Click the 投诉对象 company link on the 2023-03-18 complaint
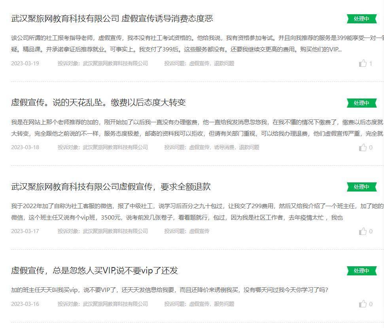The height and width of the screenshot is (328, 384). click(x=114, y=147)
